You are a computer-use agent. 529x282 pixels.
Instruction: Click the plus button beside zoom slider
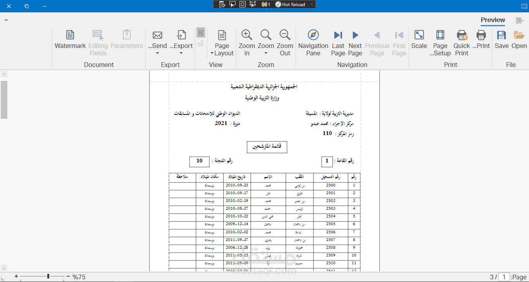point(16,277)
